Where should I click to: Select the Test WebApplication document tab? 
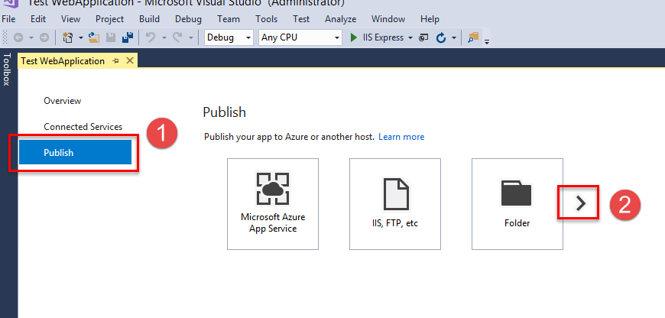(x=63, y=61)
